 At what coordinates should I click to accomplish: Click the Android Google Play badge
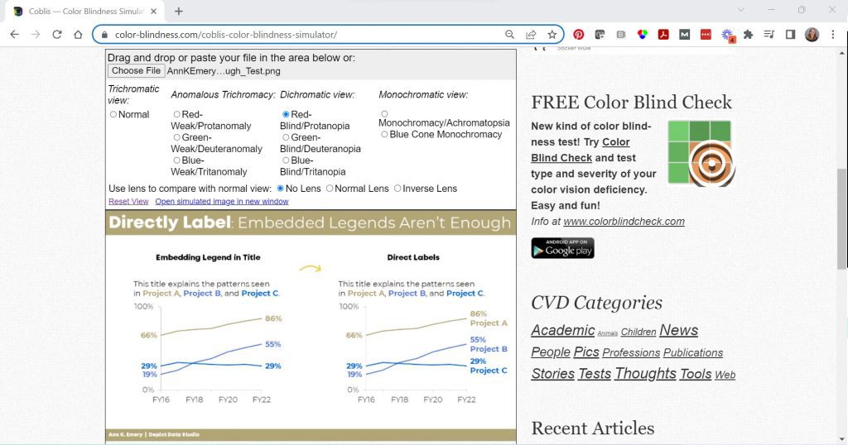(562, 248)
